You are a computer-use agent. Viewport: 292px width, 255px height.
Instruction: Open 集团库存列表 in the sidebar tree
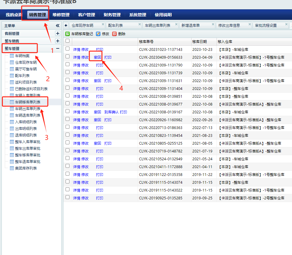(26, 168)
